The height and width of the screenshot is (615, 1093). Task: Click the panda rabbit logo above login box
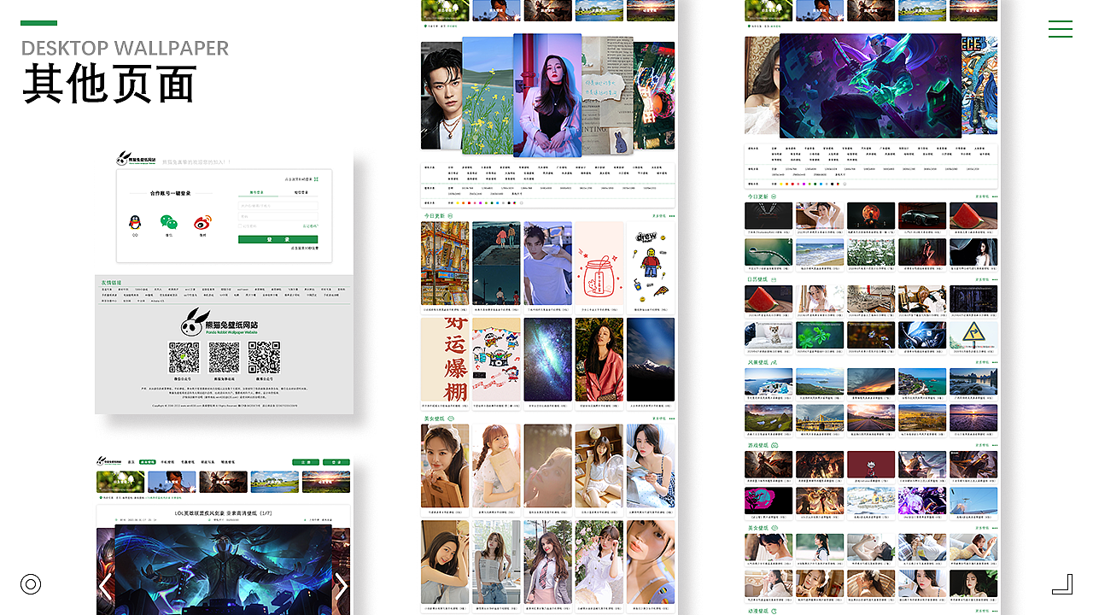coord(136,160)
